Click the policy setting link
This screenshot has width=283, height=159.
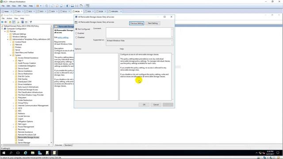[x=63, y=38]
